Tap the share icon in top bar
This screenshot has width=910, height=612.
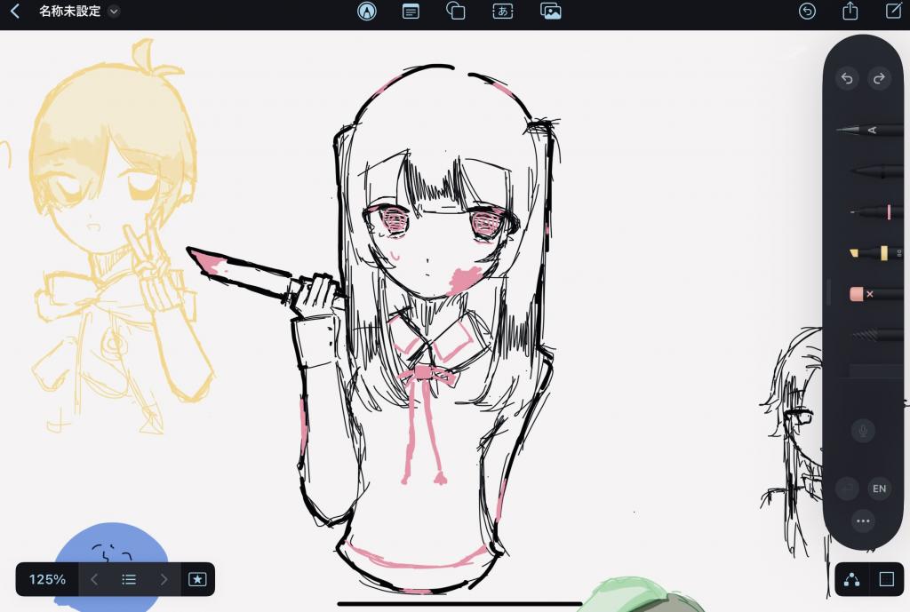(850, 12)
